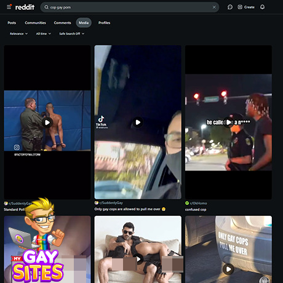283x283 pixels.
Task: Open the 'confused cop' post title
Action: pos(196,210)
